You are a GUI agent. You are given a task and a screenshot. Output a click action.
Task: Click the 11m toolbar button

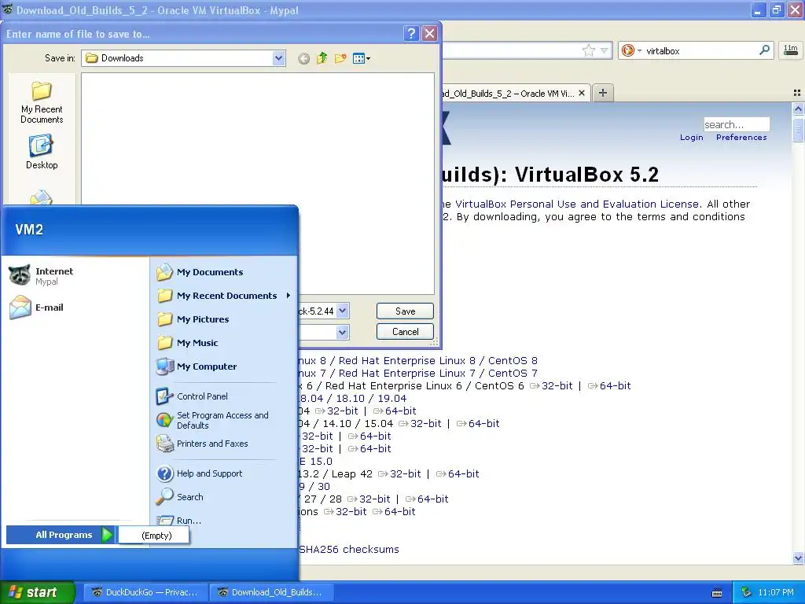(790, 50)
